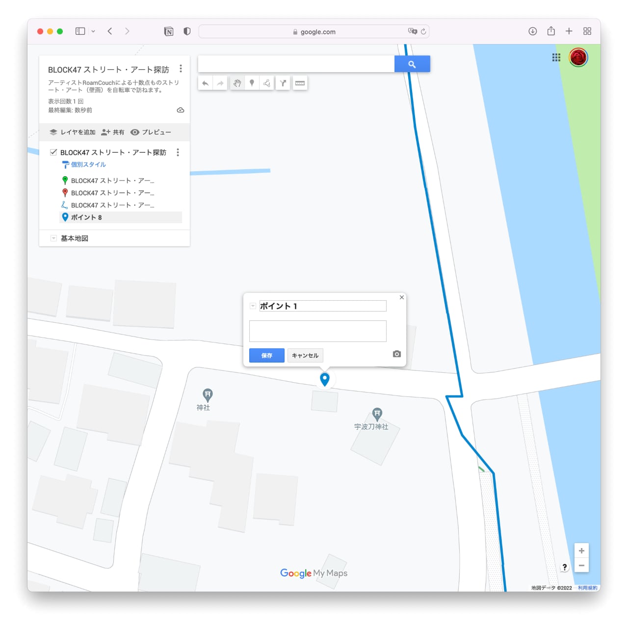Viewport: 628px width, 628px height.
Task: Open the layer options three-dot menu
Action: 178,153
